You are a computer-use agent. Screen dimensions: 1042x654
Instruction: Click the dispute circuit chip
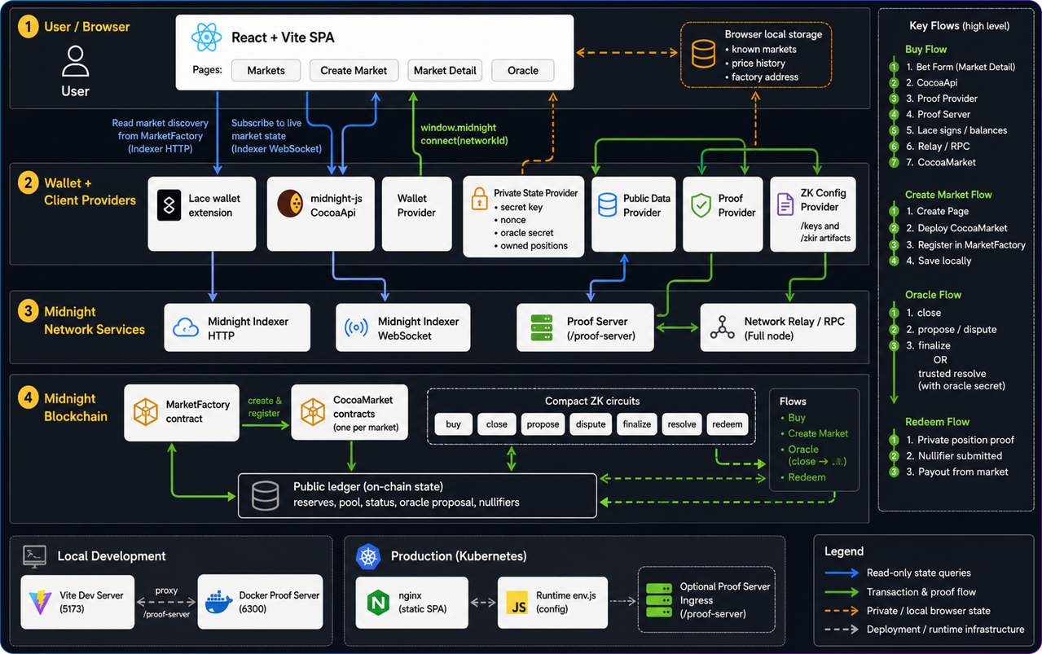pos(591,424)
